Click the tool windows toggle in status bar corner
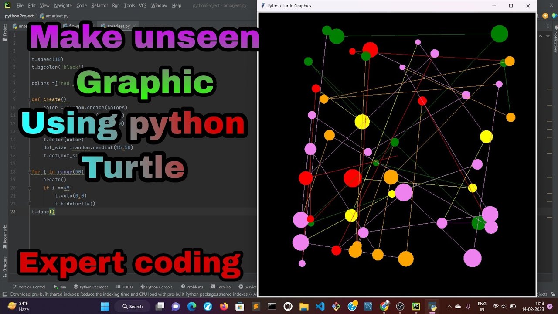The width and height of the screenshot is (558, 314). tap(4, 294)
